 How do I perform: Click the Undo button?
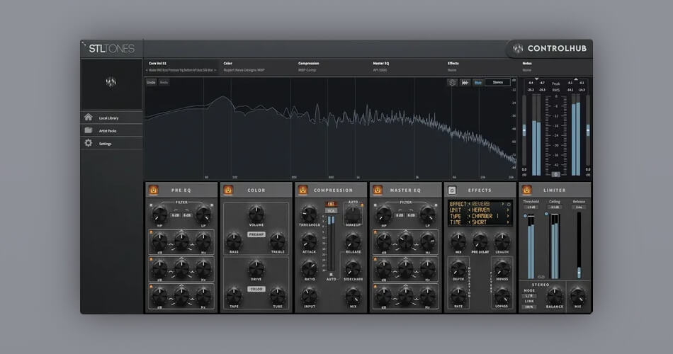tap(151, 82)
